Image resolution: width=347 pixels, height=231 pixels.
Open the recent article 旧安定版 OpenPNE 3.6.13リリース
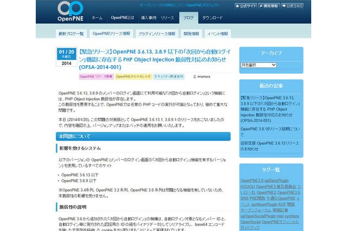pyautogui.click(x=270, y=146)
